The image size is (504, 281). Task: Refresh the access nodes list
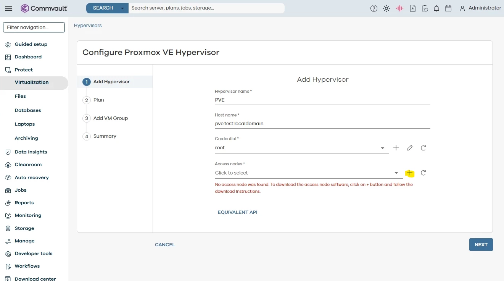coord(423,173)
